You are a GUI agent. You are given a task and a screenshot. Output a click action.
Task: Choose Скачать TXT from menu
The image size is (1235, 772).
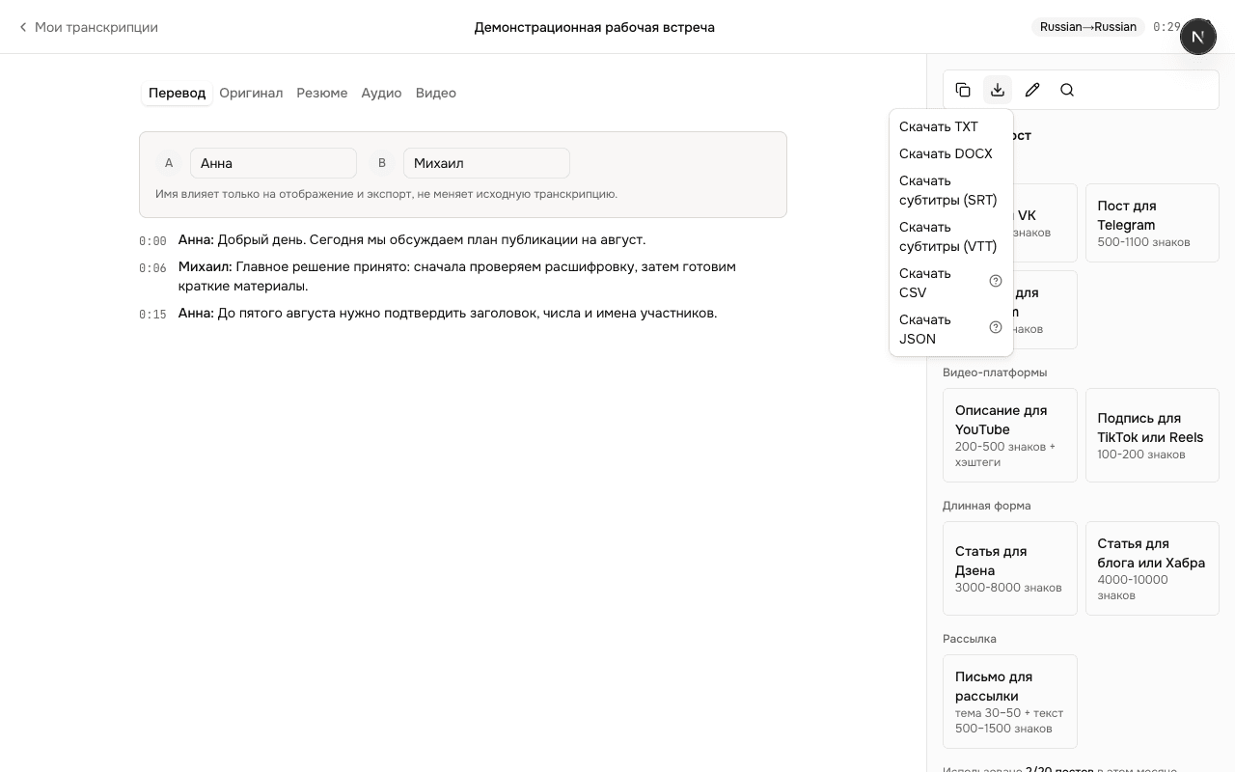pyautogui.click(x=951, y=126)
